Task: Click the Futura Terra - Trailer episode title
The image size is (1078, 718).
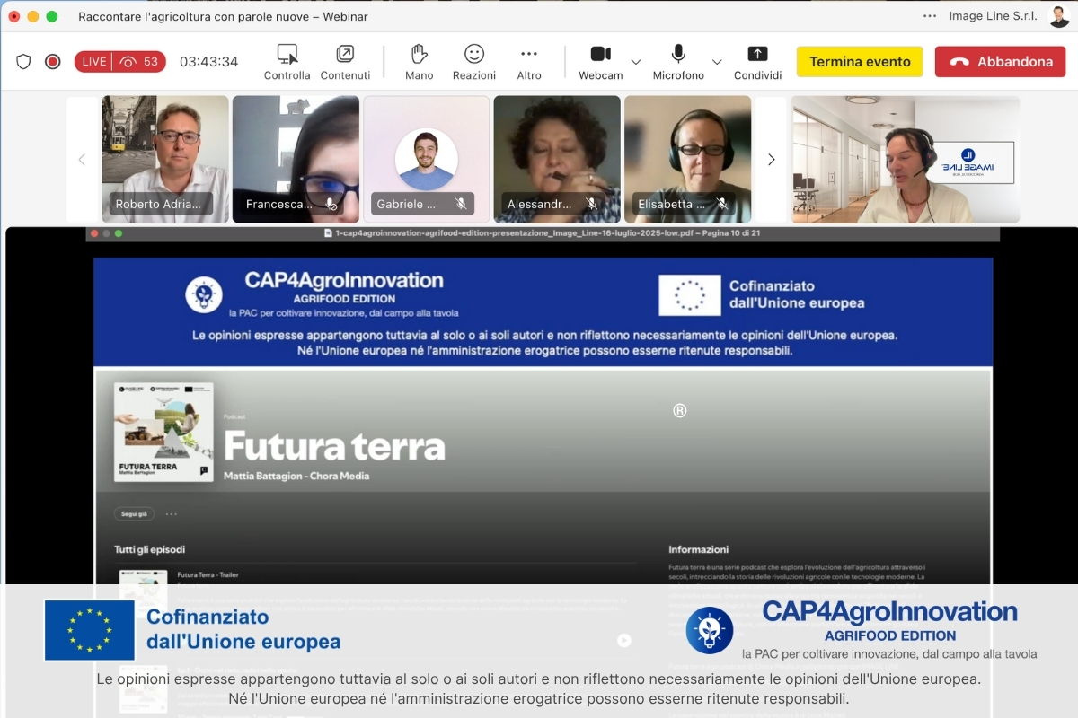Action: click(x=208, y=574)
